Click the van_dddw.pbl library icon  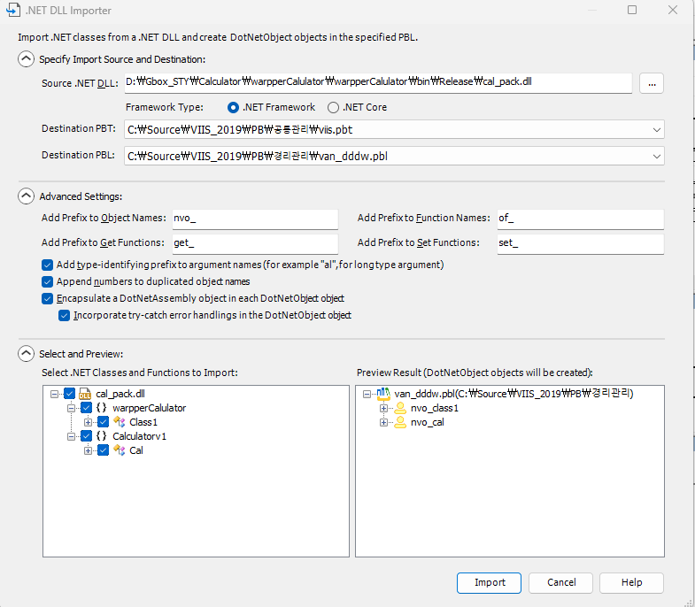383,394
